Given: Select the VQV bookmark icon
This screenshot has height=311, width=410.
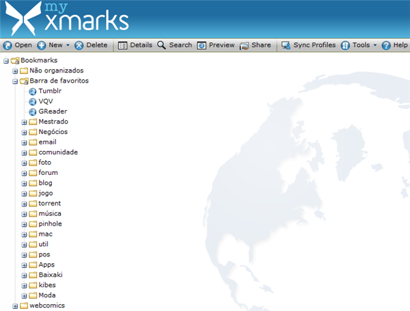Looking at the screenshot, I should point(32,102).
